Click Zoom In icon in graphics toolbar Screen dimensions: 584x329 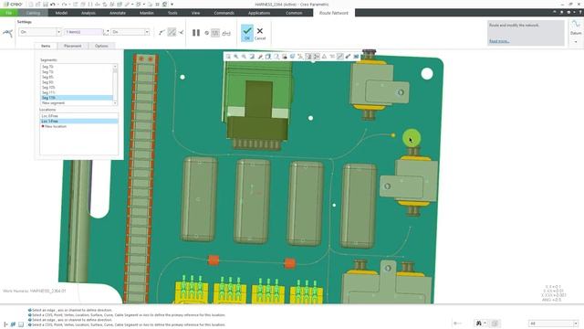pos(236,57)
